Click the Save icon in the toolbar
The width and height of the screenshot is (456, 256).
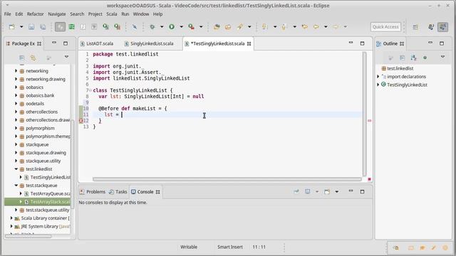tap(31, 27)
